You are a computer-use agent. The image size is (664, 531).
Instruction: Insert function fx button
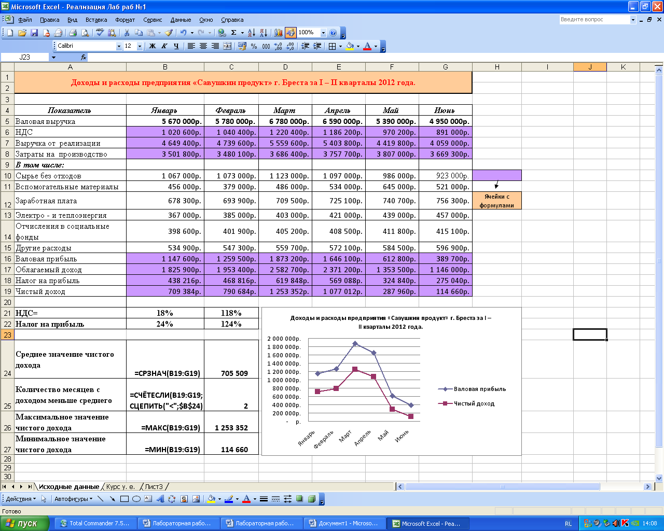(84, 57)
